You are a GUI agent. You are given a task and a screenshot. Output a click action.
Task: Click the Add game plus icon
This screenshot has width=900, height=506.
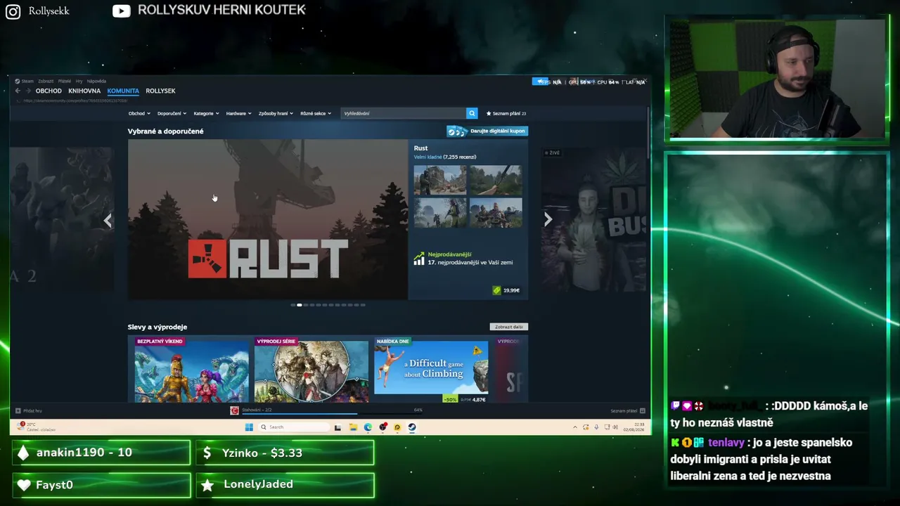pos(18,410)
